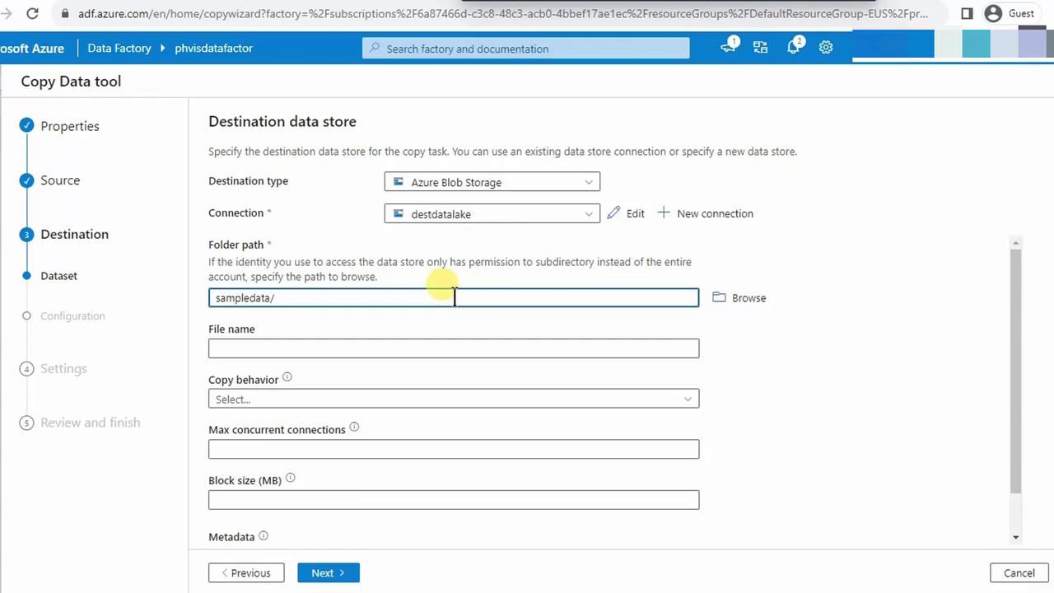The height and width of the screenshot is (593, 1054).
Task: Expand the Copy behavior Select dropdown
Action: coord(454,399)
